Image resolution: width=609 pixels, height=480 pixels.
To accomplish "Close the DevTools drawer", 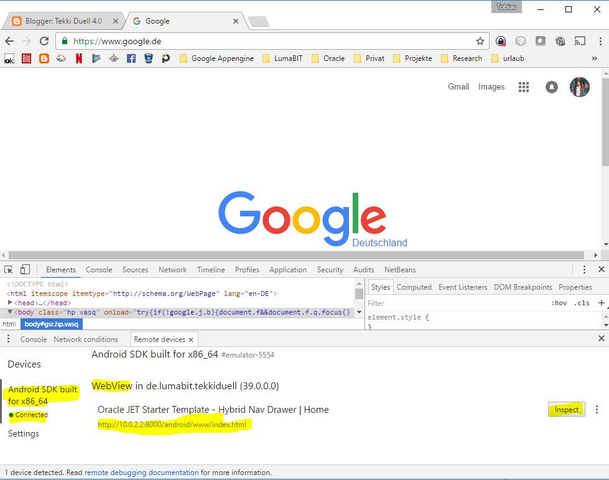I will 602,338.
